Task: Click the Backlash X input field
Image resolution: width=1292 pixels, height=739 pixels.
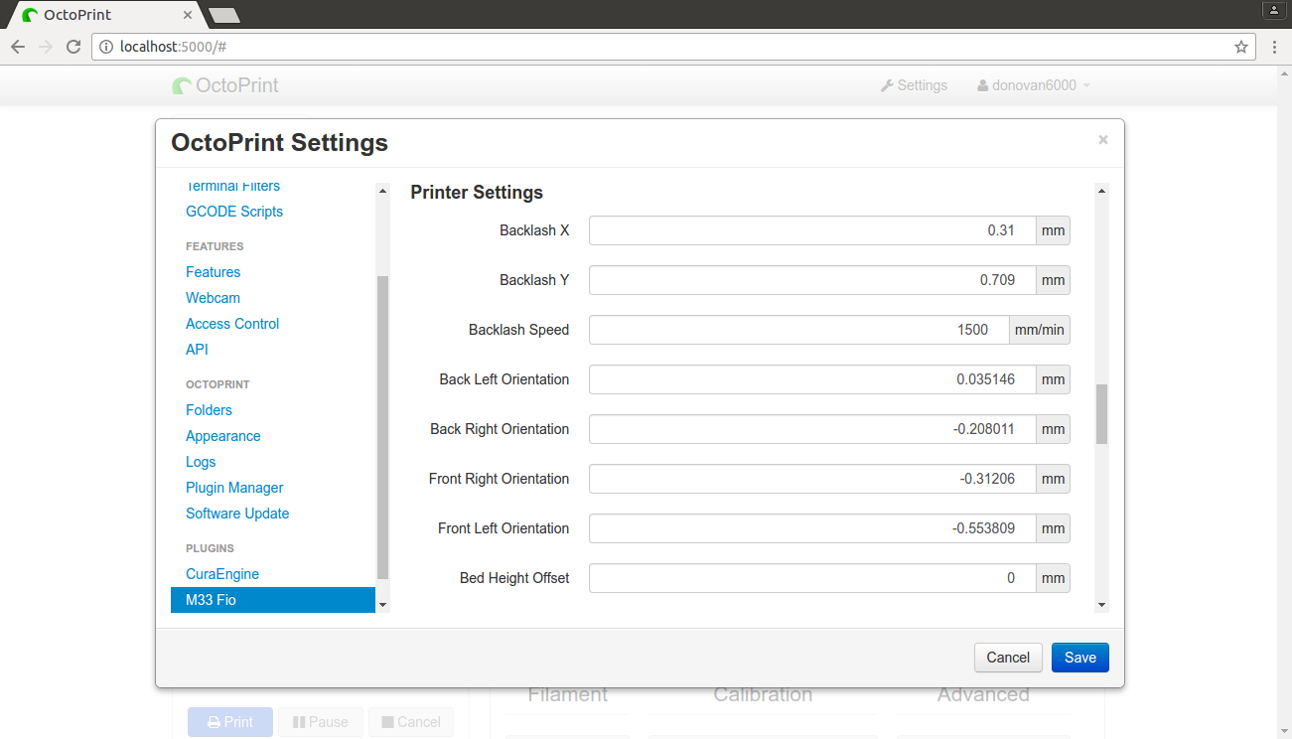Action: (812, 230)
